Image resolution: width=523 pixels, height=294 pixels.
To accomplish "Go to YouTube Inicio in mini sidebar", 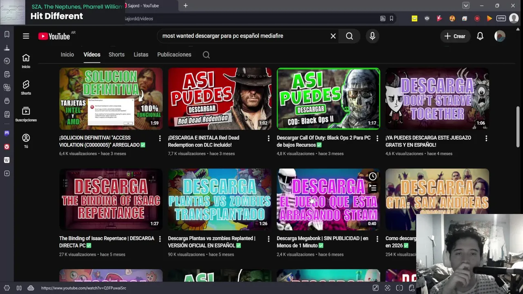I will [26, 61].
